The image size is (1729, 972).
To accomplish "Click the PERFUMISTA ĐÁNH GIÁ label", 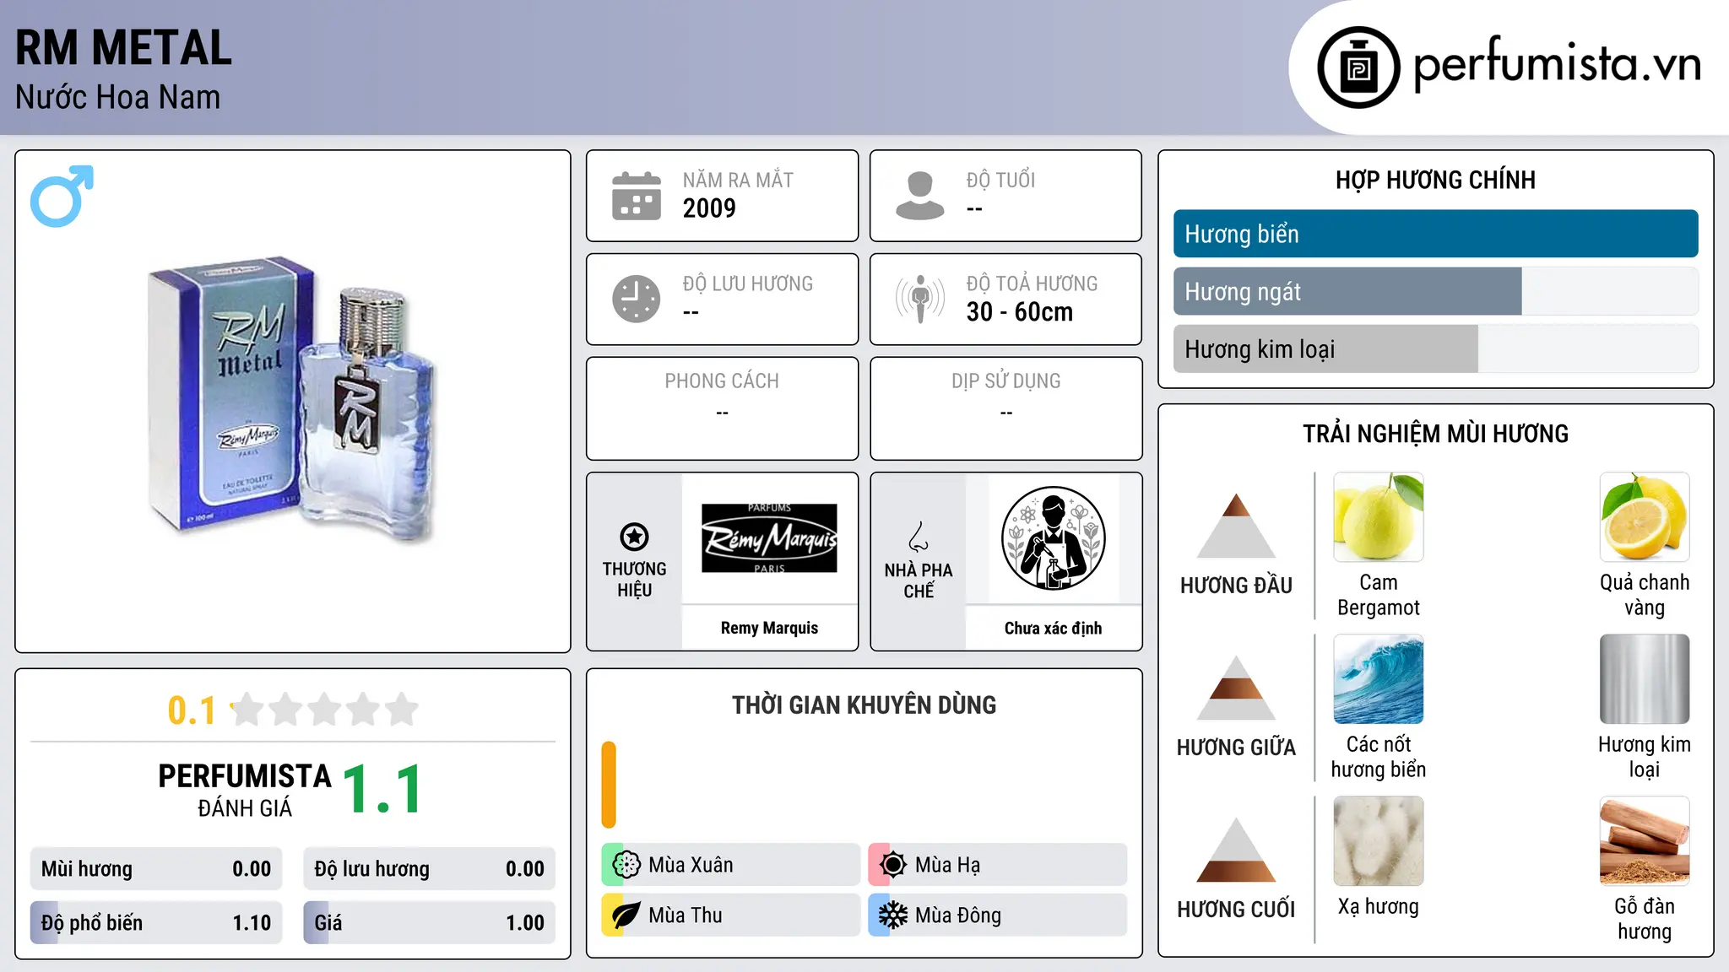I will (x=245, y=790).
